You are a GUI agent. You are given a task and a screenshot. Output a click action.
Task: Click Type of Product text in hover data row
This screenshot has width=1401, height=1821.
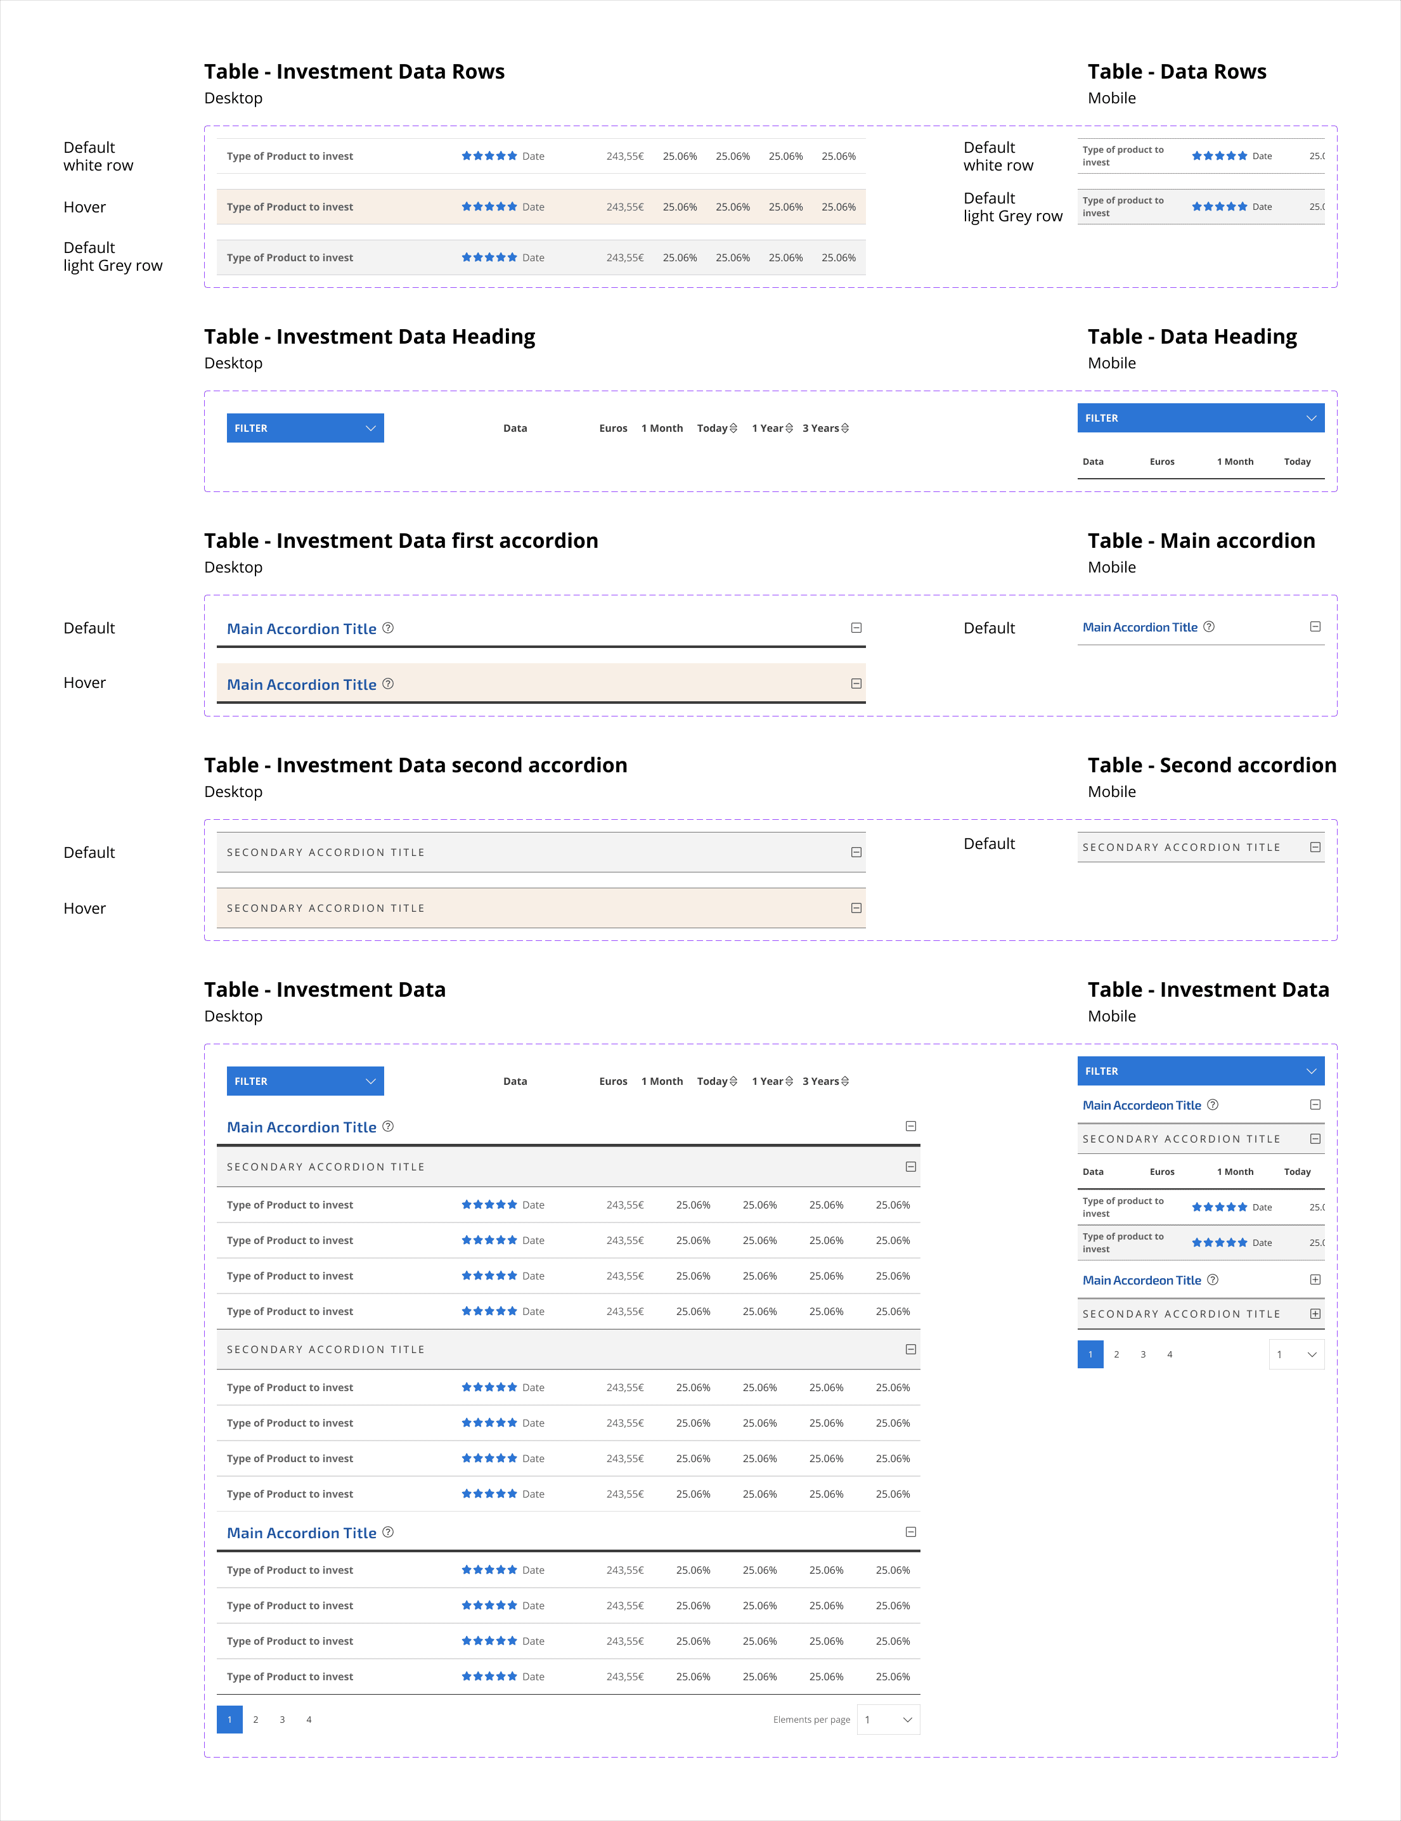(290, 207)
